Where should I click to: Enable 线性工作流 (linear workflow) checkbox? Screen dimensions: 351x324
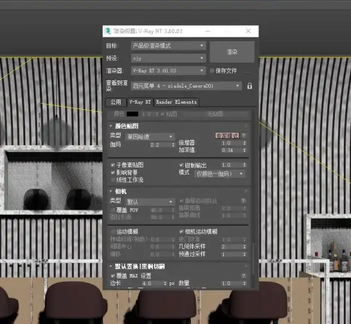(113, 180)
